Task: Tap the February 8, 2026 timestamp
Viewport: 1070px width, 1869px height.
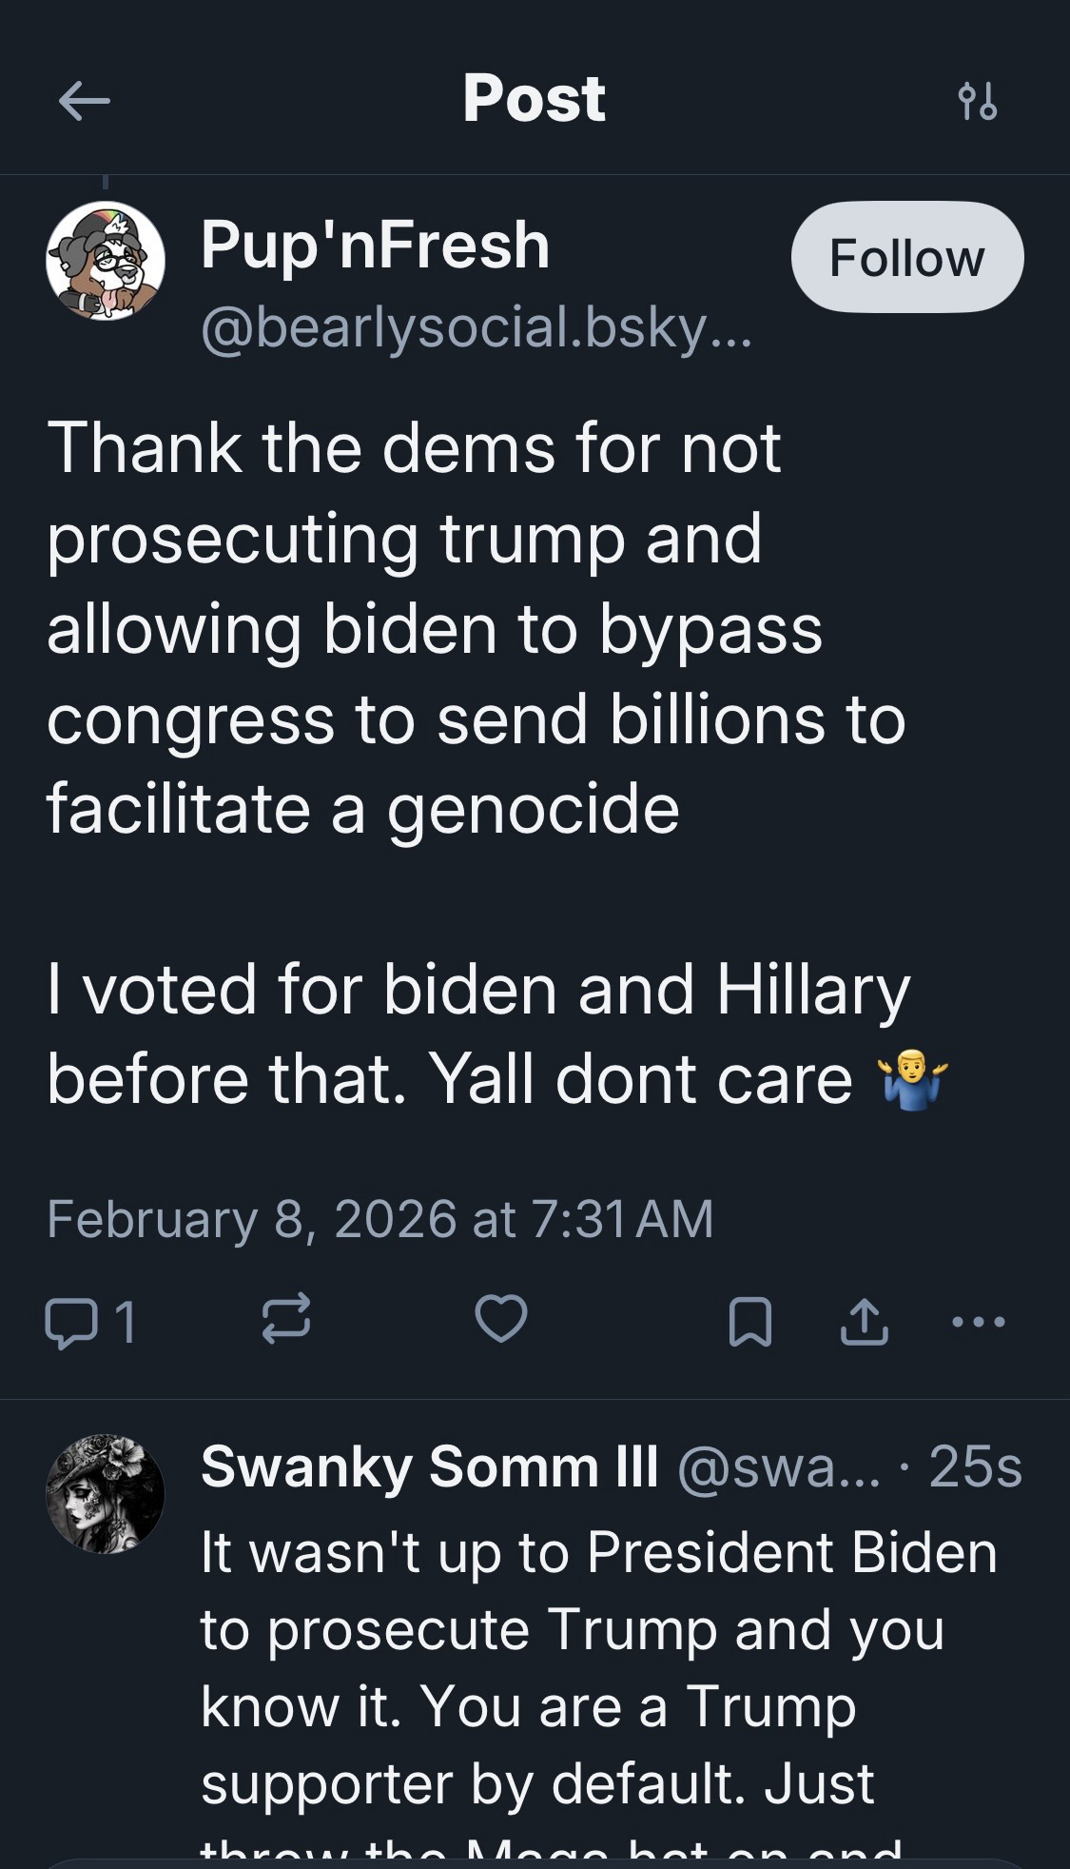Action: (379, 1219)
